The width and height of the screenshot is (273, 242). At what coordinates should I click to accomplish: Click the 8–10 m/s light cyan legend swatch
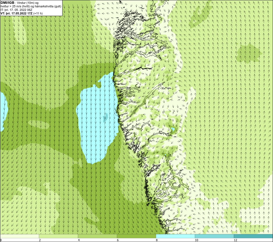click(x=176, y=236)
